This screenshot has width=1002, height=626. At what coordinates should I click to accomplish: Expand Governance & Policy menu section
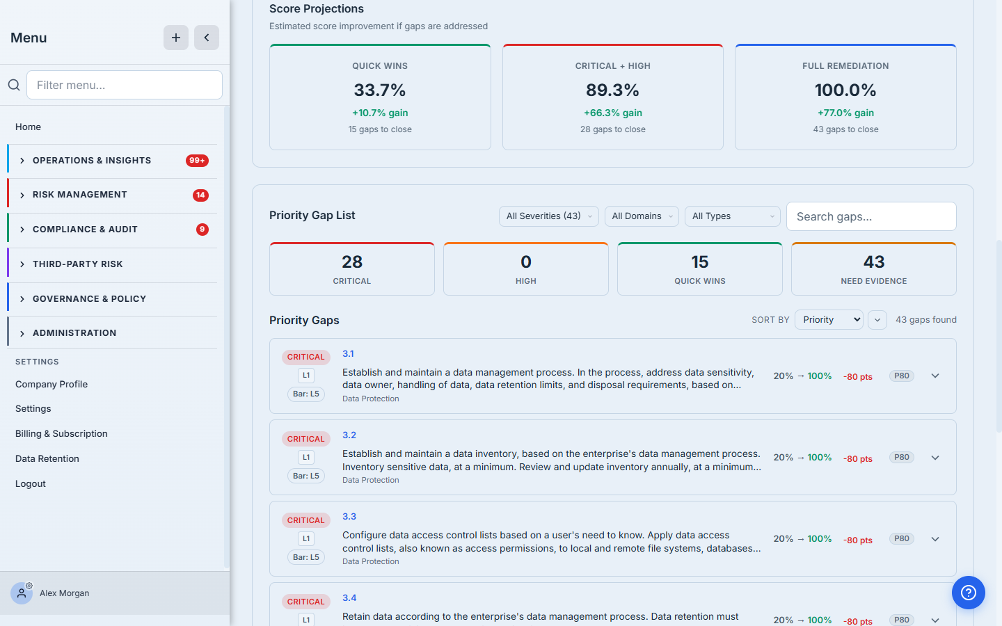coord(112,299)
